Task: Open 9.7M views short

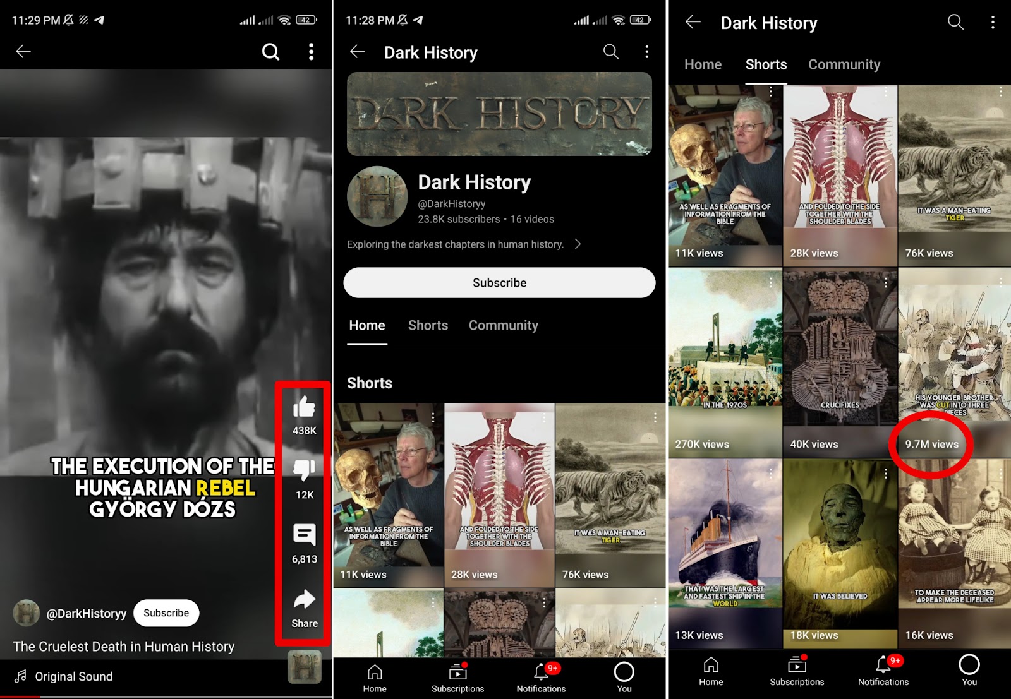Action: 954,364
